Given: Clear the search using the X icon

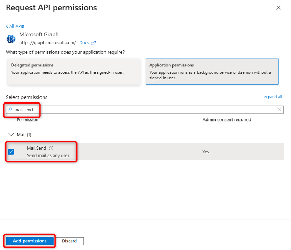Looking at the screenshot, I should (x=279, y=109).
